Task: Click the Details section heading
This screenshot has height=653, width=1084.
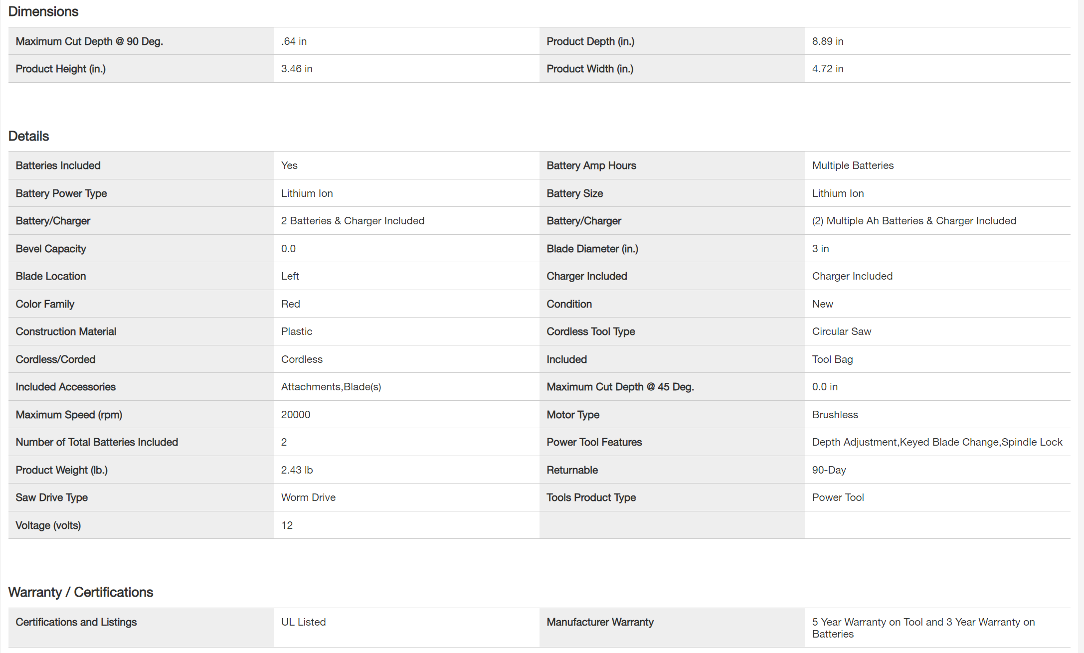Action: click(x=28, y=136)
